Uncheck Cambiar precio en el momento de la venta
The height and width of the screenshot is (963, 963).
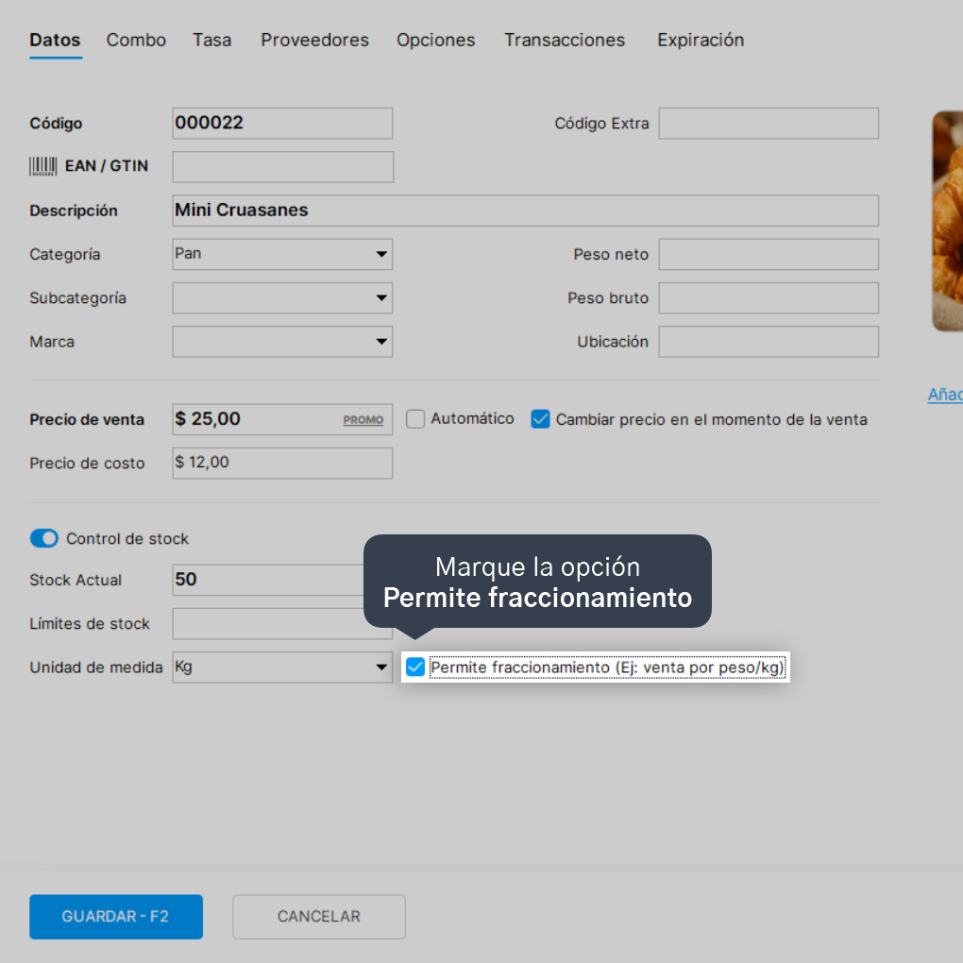[x=540, y=419]
